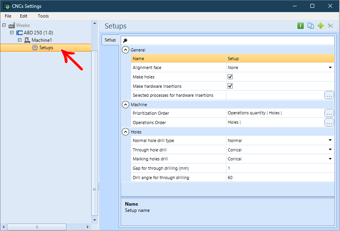
Task: Collapse the Machine1 tree node
Action: click(x=20, y=40)
